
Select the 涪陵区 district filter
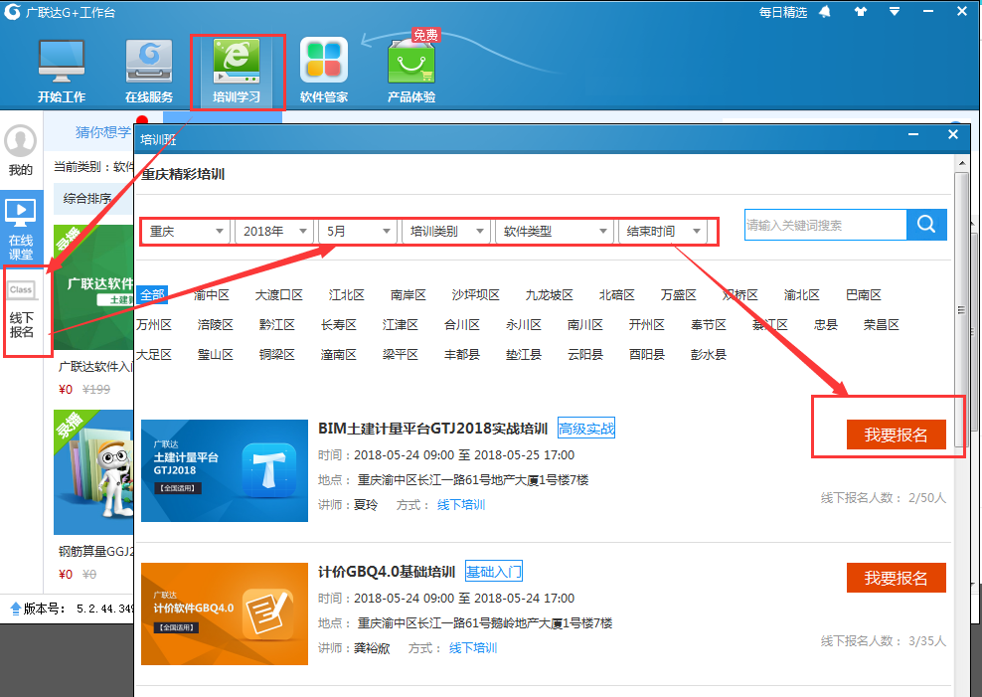pos(216,325)
